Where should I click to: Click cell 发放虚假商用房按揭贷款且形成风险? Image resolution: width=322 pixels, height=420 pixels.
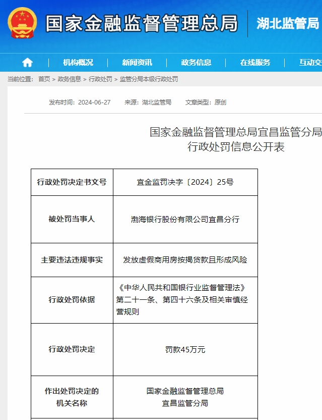185,260
